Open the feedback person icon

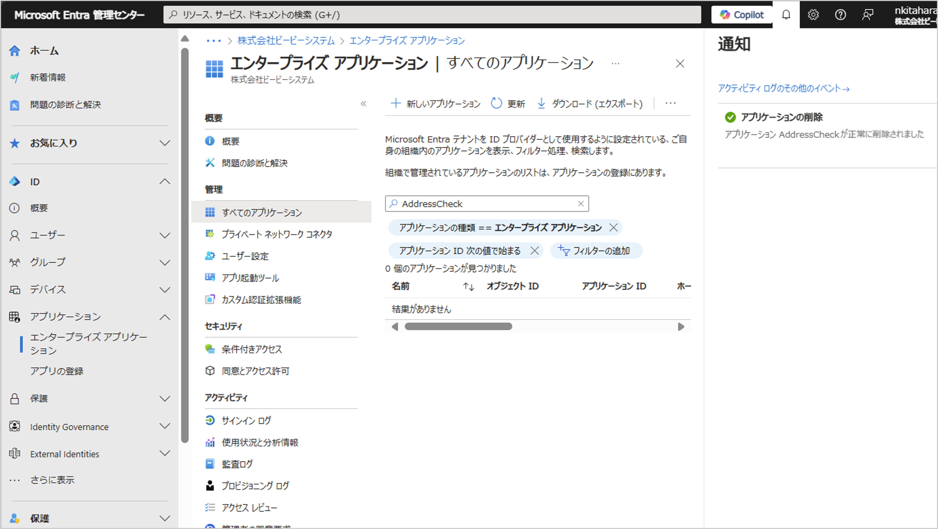click(x=867, y=15)
